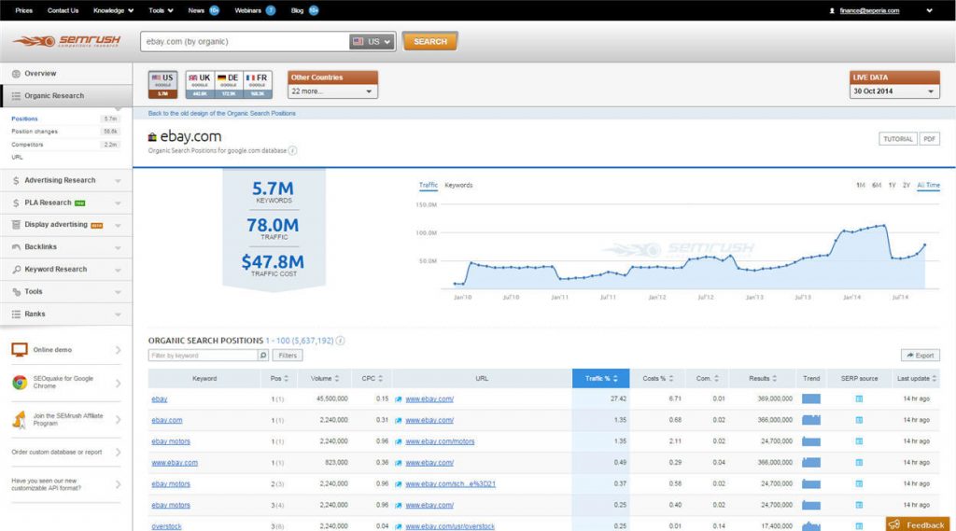Open the Knowledge menu in top bar

pyautogui.click(x=113, y=10)
